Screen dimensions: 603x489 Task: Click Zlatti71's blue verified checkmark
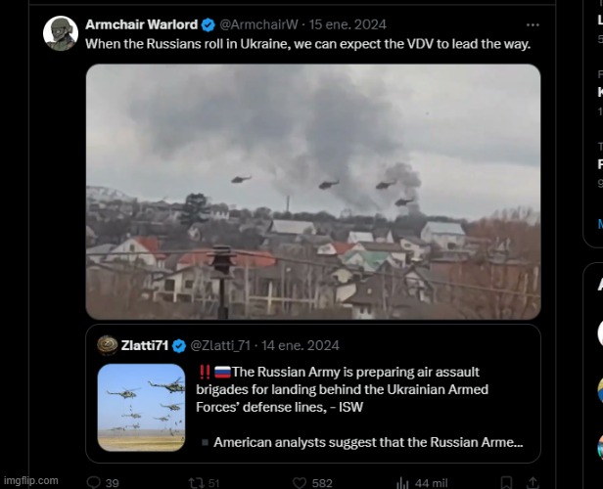(x=179, y=345)
